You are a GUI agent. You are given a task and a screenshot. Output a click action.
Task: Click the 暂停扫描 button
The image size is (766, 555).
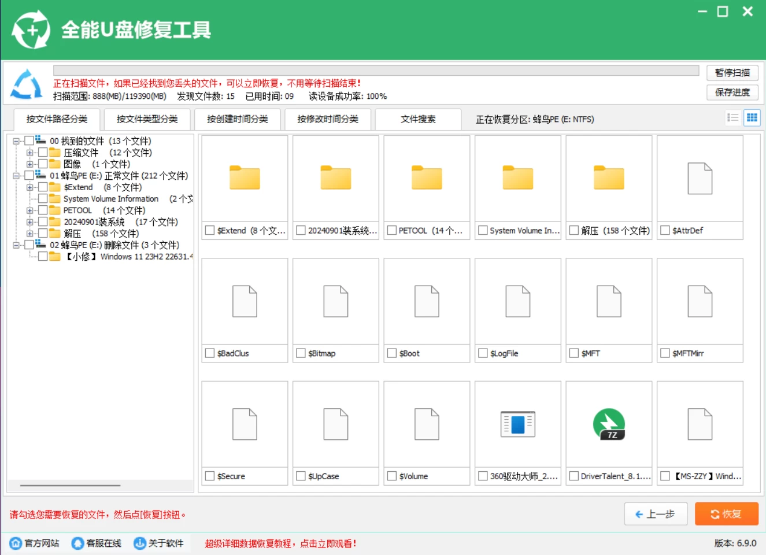pyautogui.click(x=732, y=73)
